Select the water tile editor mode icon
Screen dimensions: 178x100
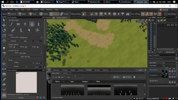[x=18, y=24]
